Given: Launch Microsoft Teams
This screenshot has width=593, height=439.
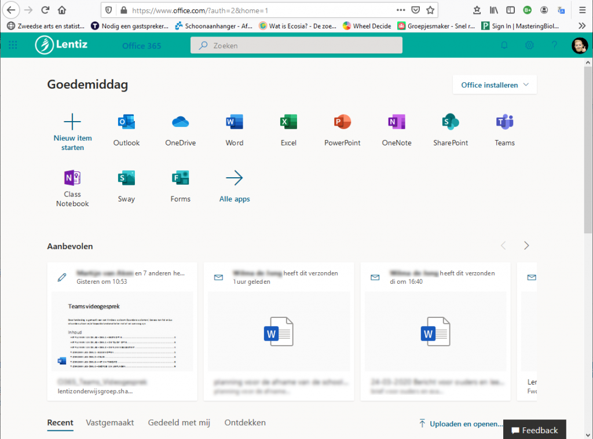Looking at the screenshot, I should (504, 130).
